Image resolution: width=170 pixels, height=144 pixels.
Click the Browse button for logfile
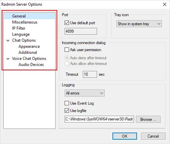148,119
